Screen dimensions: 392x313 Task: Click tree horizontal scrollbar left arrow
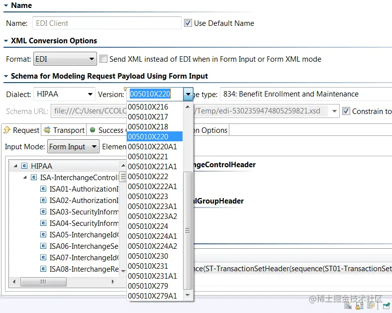tap(14, 282)
